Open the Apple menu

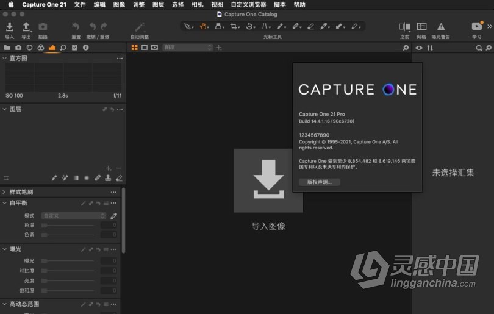tap(11, 4)
